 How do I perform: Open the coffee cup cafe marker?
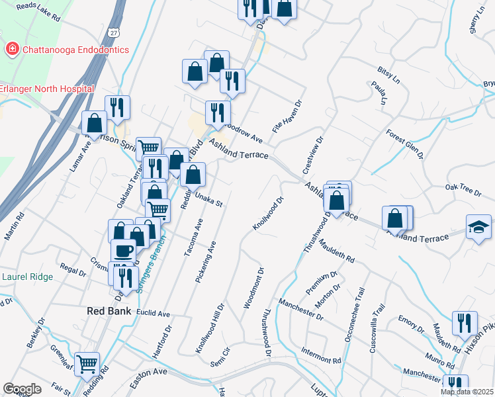pos(123,251)
